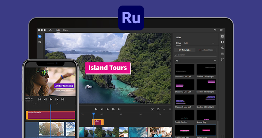This screenshot has width=262, height=138.
Task: Select Shadow 1-Line Right template
Action: point(206,69)
